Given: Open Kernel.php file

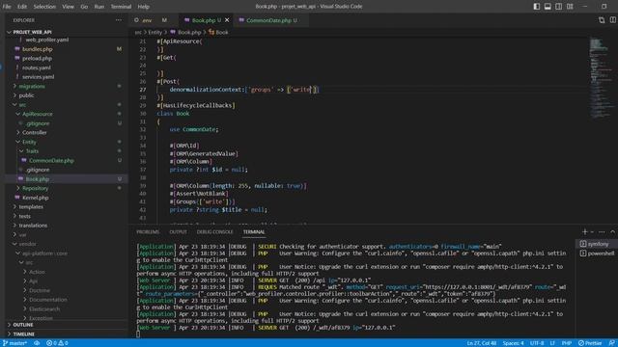Looking at the screenshot, I should 36,198.
